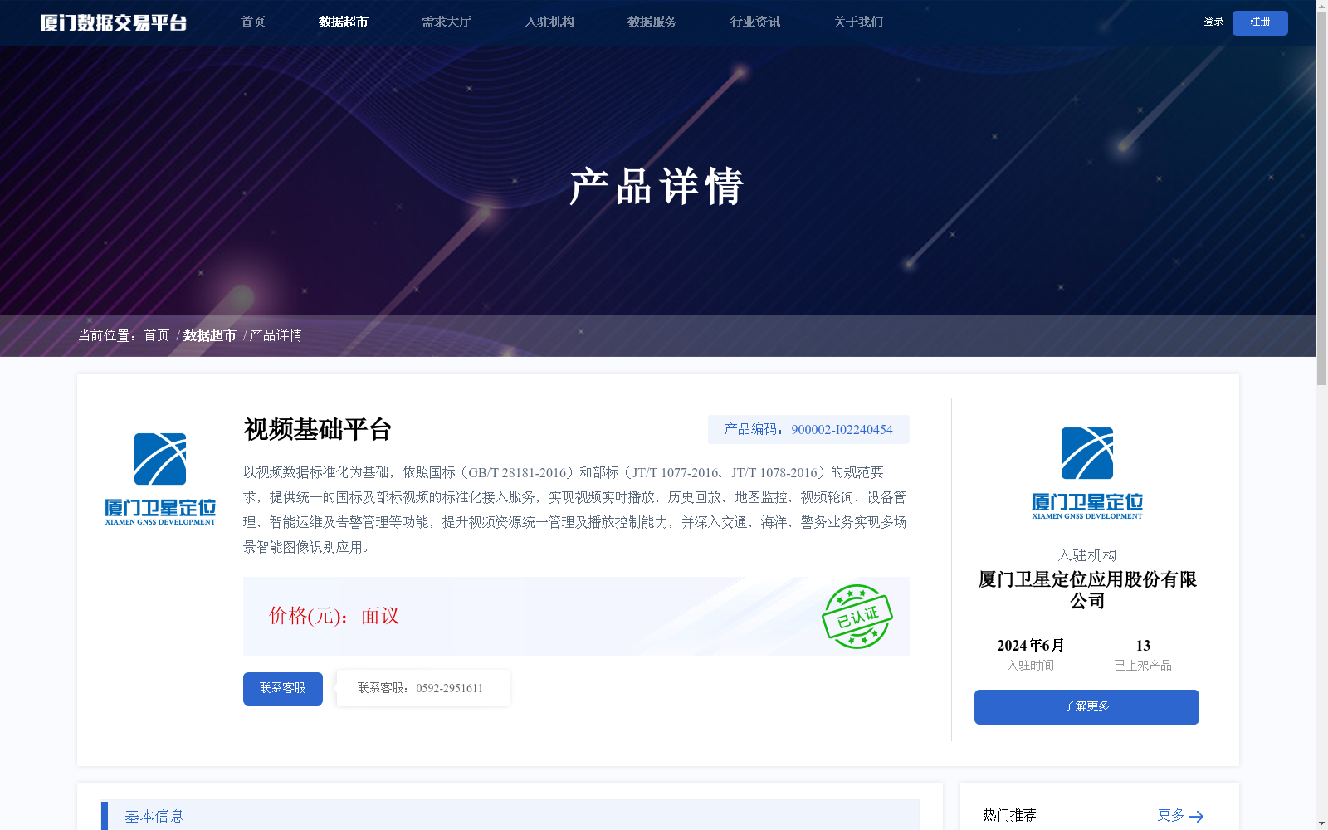Click the 13 已上架产品 count
This screenshot has width=1328, height=830.
tap(1143, 646)
